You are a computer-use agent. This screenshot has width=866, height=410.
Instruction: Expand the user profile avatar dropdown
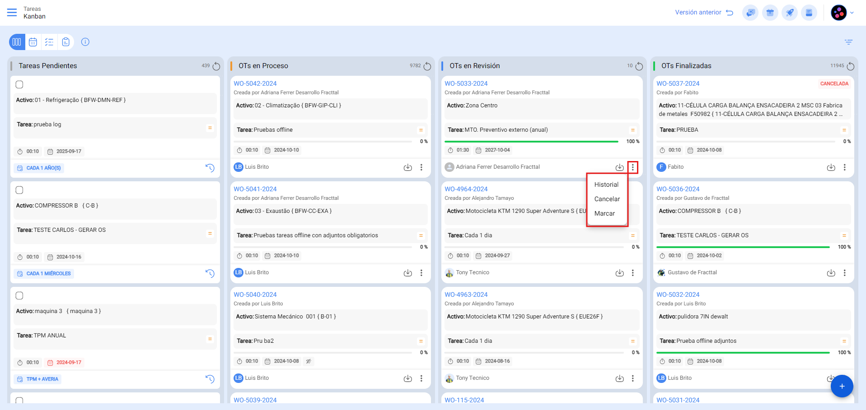842,13
